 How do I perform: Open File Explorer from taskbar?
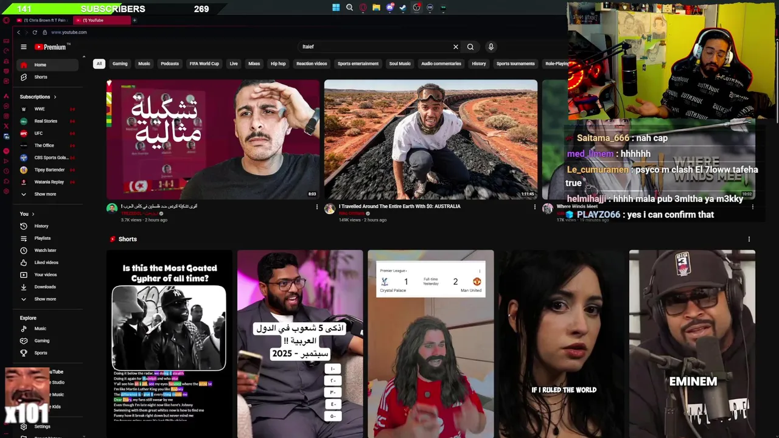376,8
